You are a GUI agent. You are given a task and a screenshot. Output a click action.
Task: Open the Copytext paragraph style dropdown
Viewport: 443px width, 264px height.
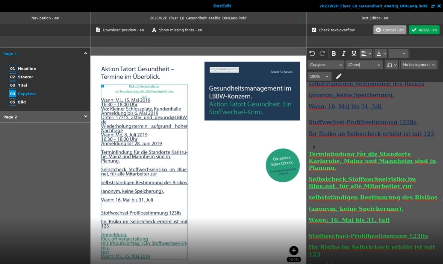point(326,65)
